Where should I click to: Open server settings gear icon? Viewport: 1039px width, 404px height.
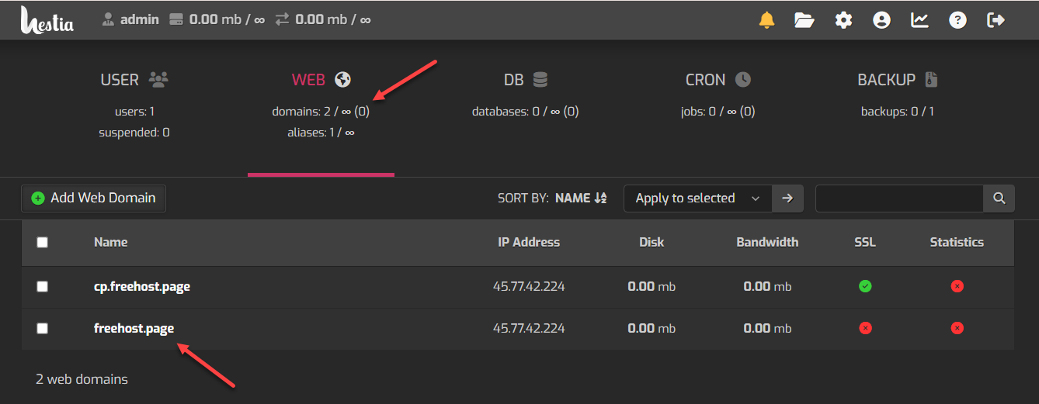coord(843,20)
